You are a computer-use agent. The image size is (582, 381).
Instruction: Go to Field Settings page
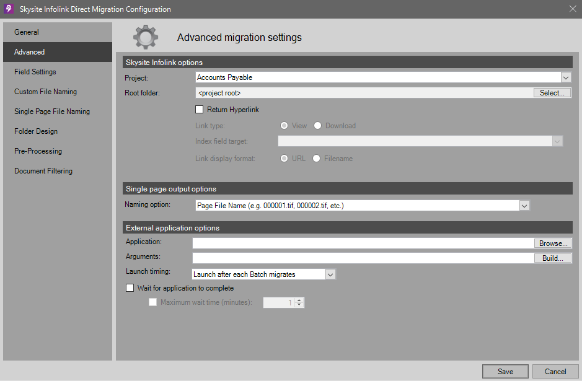(58, 72)
